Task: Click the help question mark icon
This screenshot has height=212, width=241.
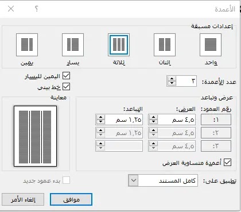Action: point(37,9)
